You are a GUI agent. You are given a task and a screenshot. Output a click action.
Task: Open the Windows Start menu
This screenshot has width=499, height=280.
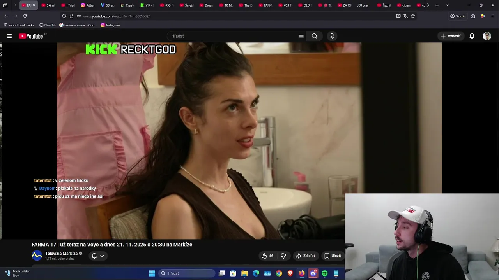coord(152,273)
